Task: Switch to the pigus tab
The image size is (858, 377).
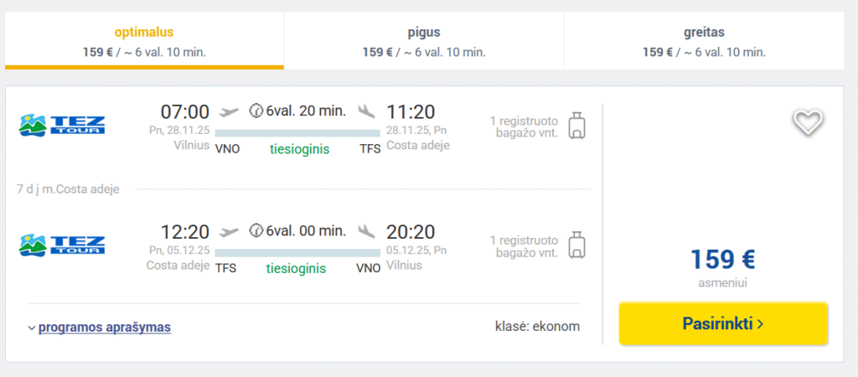Action: point(423,42)
